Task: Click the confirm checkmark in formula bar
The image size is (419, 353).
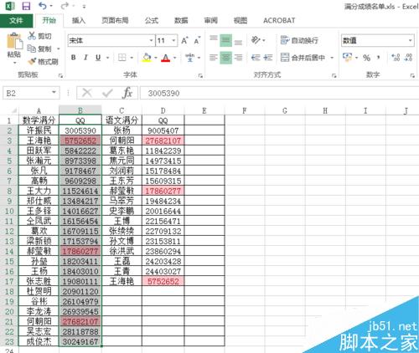Action: [107, 93]
